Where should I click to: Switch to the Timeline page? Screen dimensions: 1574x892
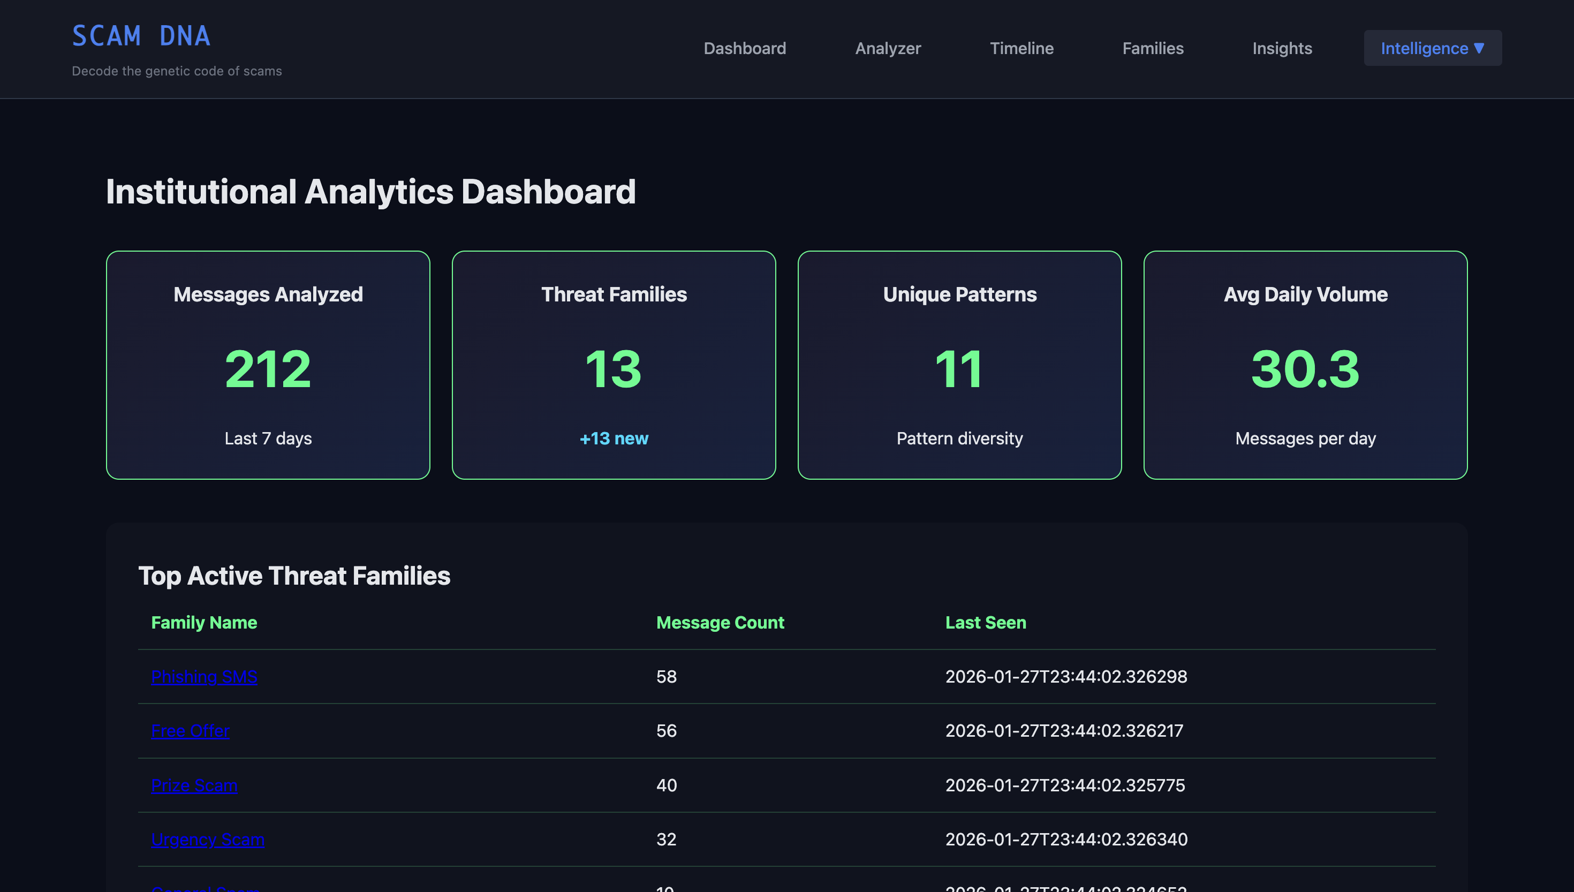pyautogui.click(x=1021, y=48)
